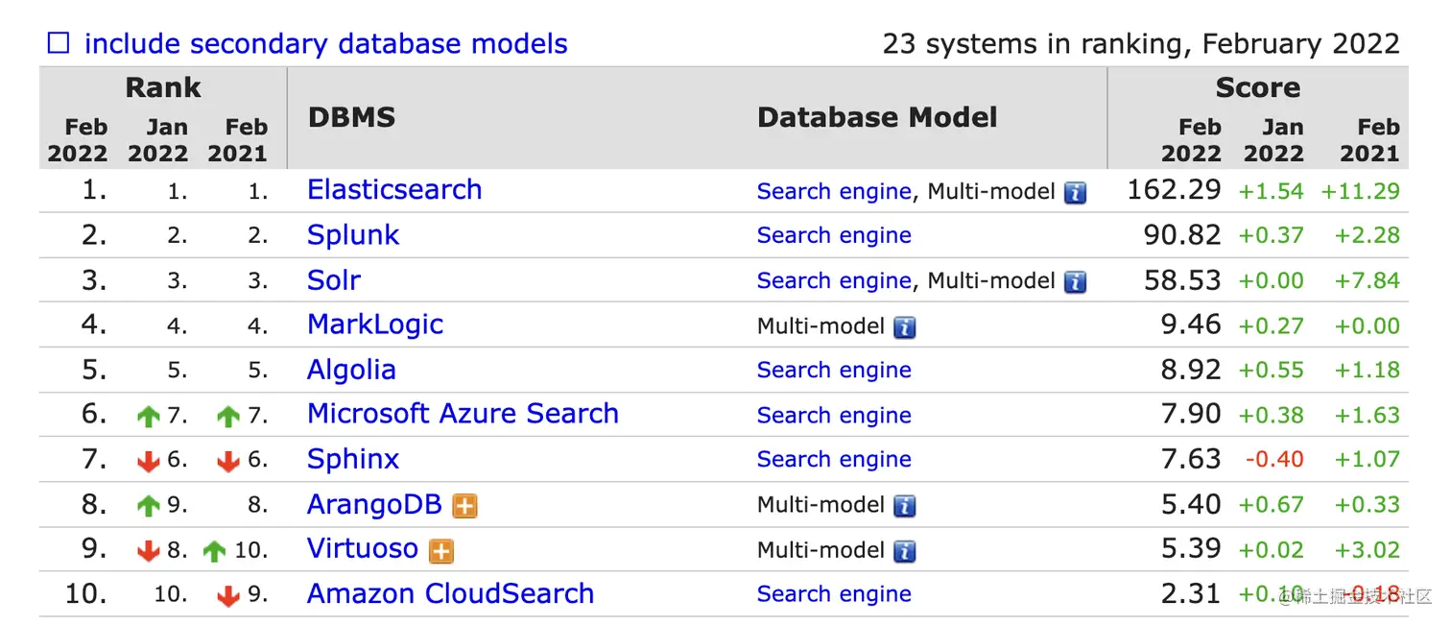Open the Elasticsearch DBMS link

pyautogui.click(x=393, y=190)
